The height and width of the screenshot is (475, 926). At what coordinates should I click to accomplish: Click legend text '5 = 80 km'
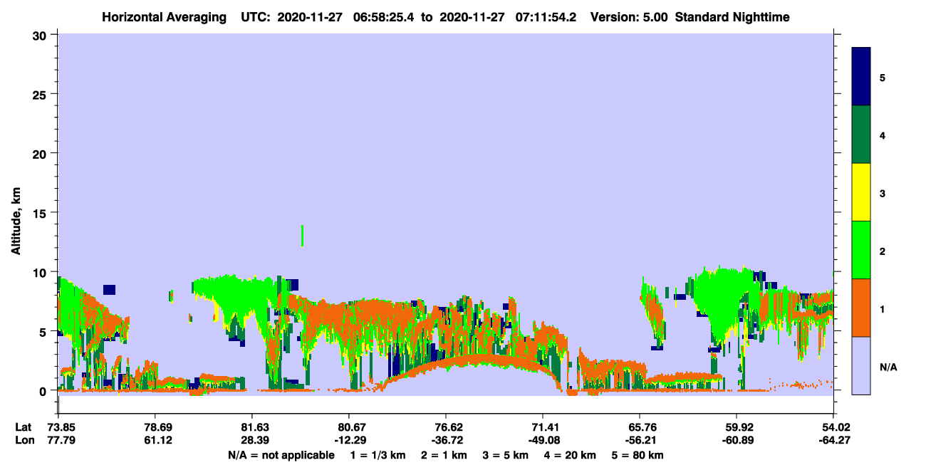[x=638, y=455]
